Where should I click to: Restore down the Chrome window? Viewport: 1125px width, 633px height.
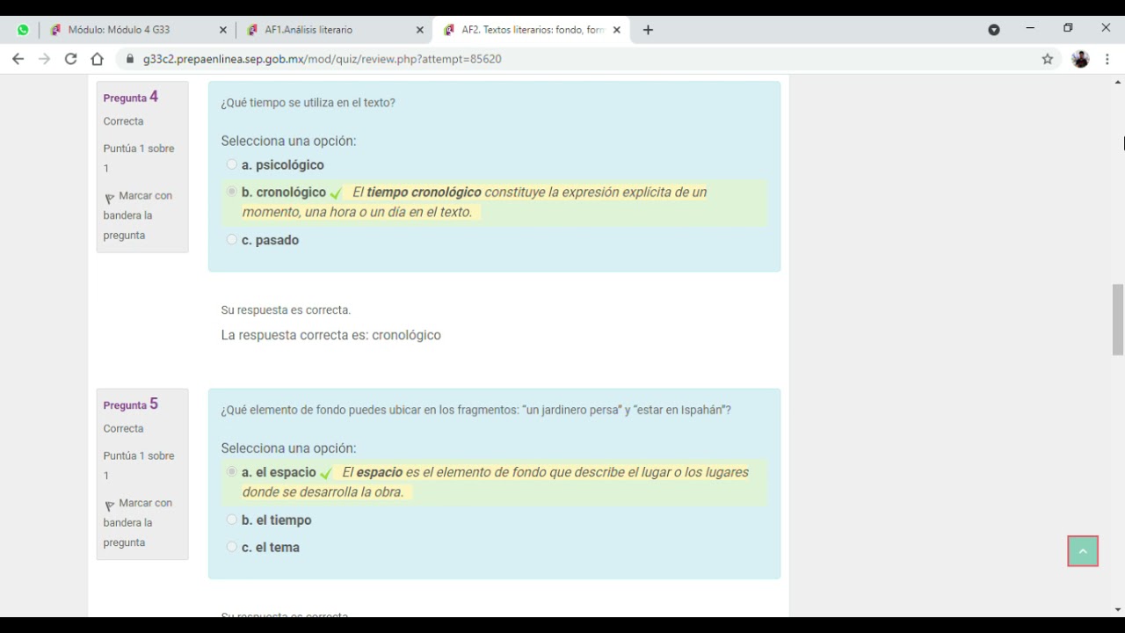coord(1068,29)
